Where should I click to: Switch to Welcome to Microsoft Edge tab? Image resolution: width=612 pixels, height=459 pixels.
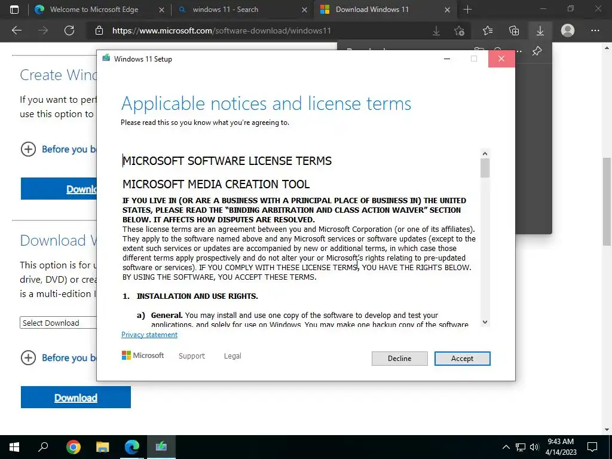94,10
